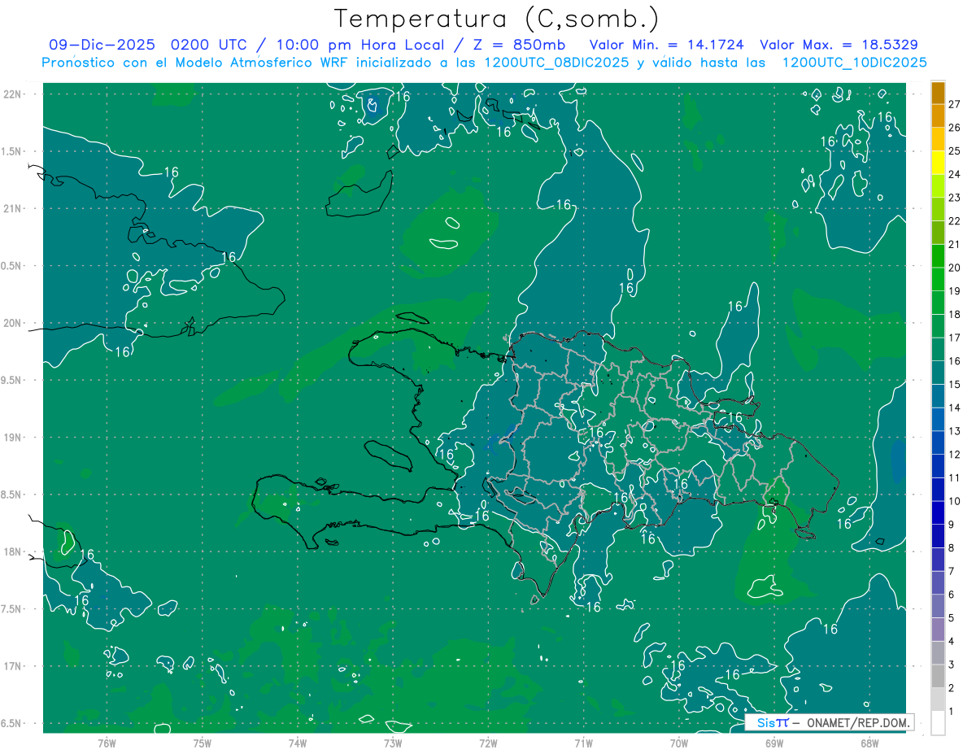Click the orange legend swatch for 27
The height and width of the screenshot is (754, 976).
[938, 94]
